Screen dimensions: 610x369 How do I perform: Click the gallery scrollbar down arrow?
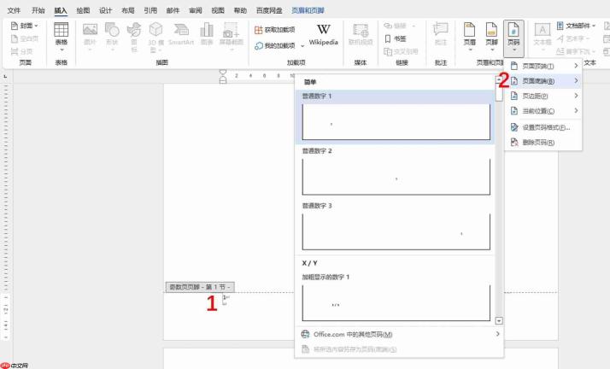click(x=499, y=321)
